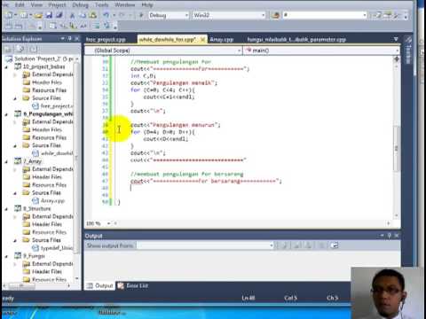Click the Undo arrow icon
426x319 pixels.
tap(106, 15)
